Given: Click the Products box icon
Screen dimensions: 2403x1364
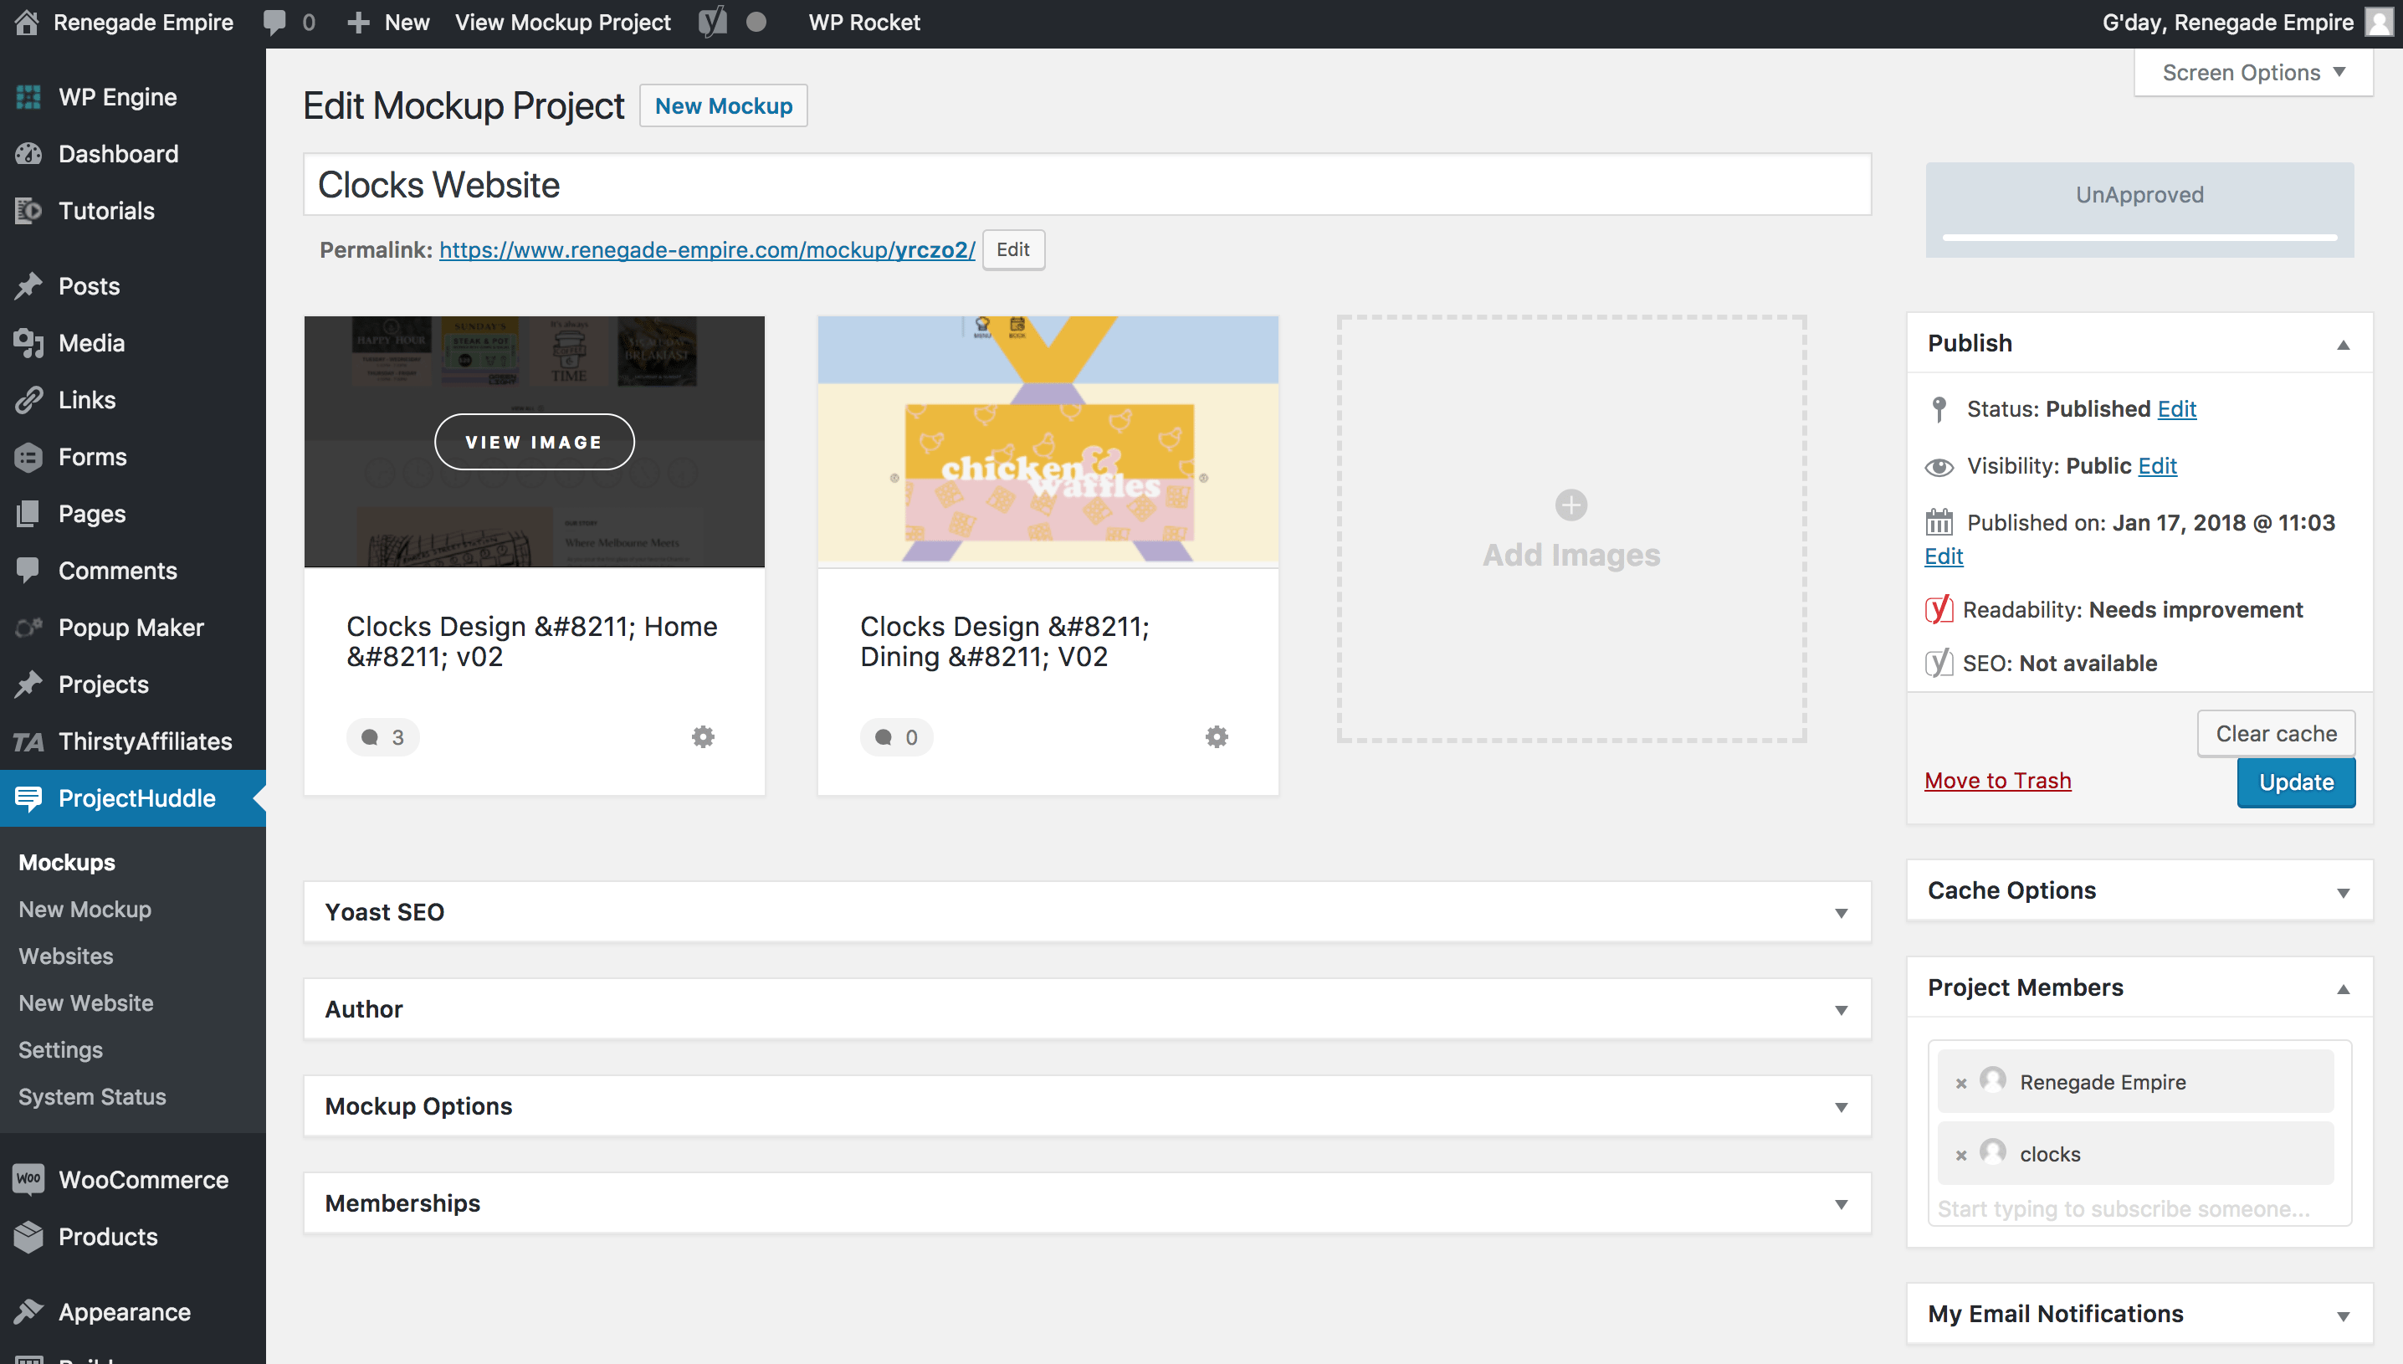Looking at the screenshot, I should (28, 1237).
